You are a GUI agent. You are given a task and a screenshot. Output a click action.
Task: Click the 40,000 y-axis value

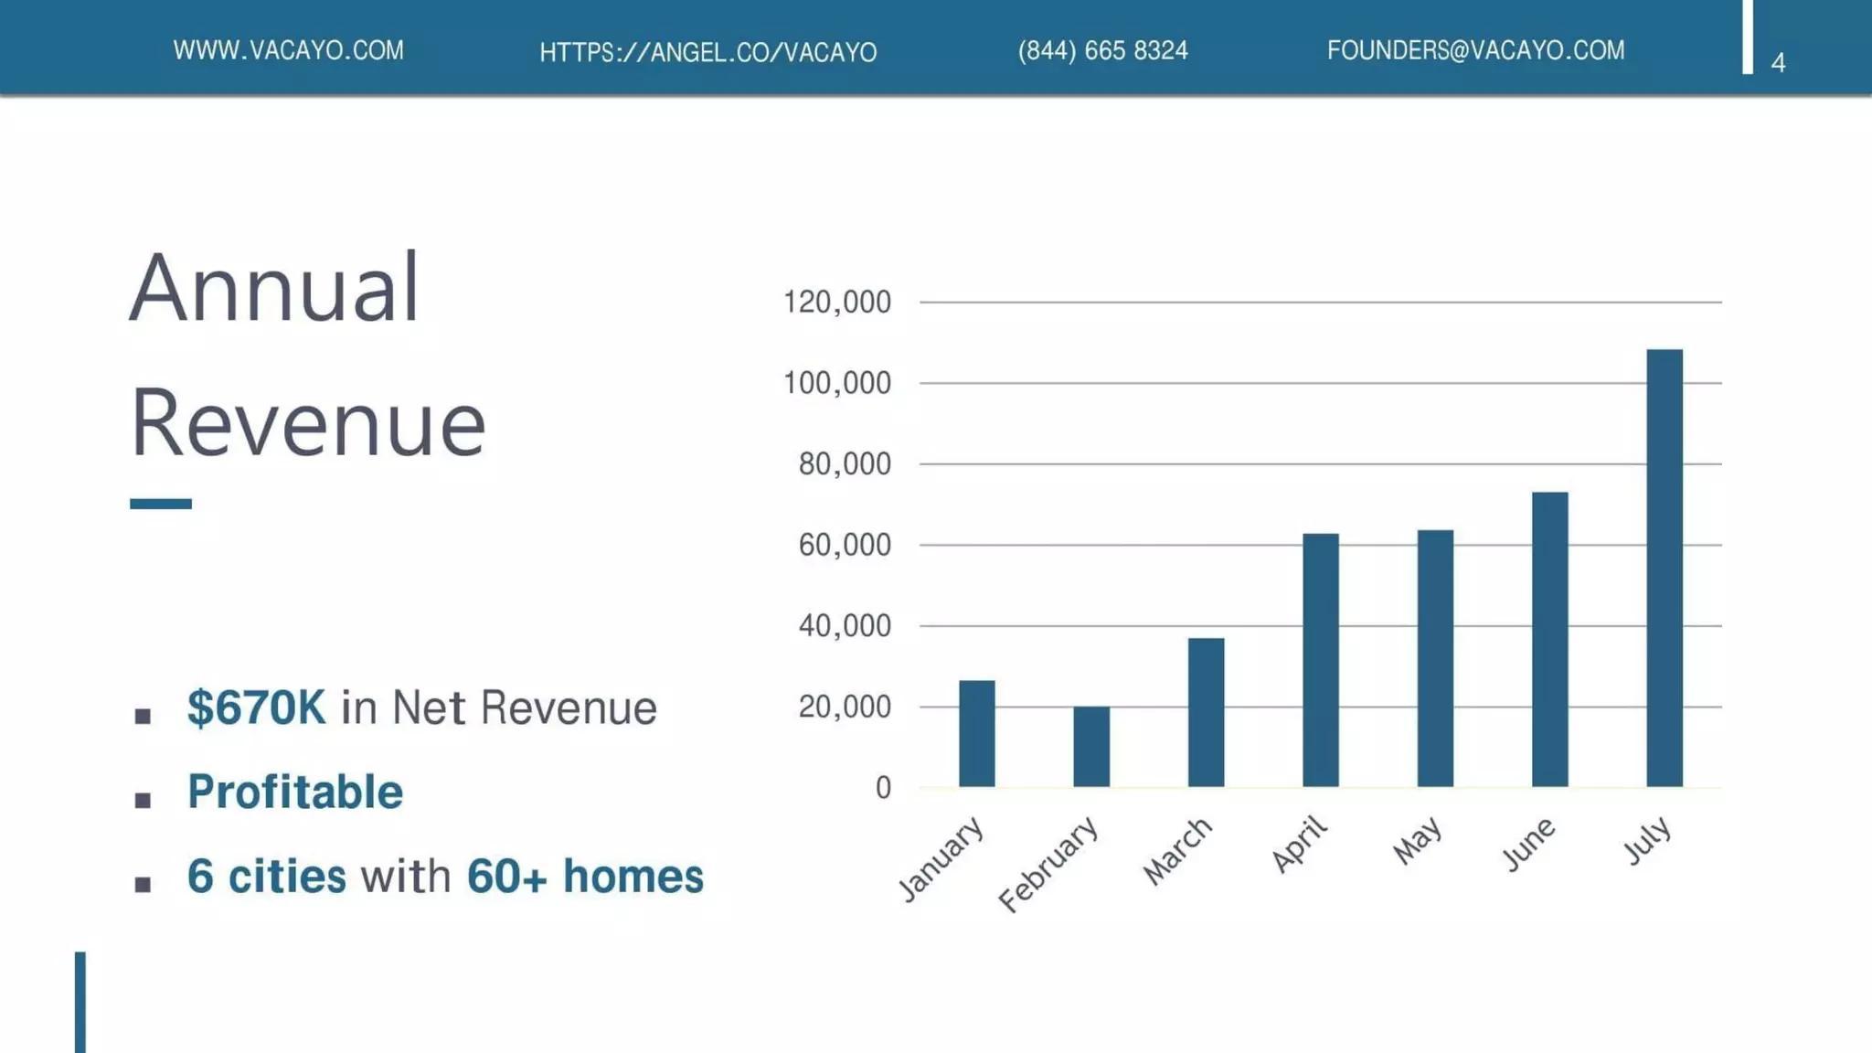[845, 626]
